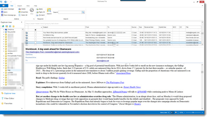This screenshot has width=209, height=119.
Task: Click the Explorer tree horizontal scrollbar
Action: coord(9,88)
